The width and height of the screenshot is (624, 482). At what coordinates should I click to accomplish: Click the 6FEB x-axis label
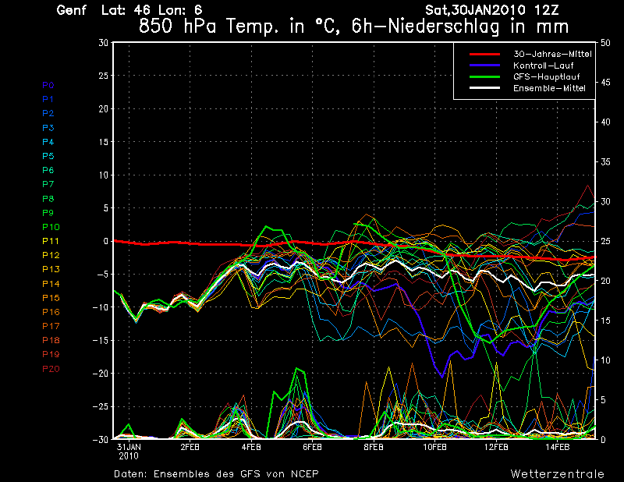(x=313, y=447)
